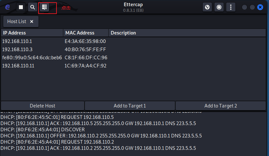Click the Ettercap title text
Viewport: 269px width, 156px height.
[133, 5]
